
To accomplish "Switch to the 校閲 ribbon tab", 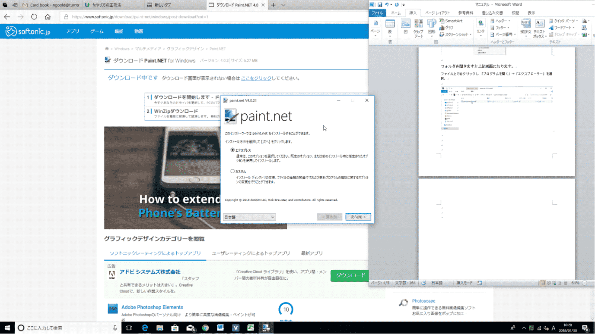I will pos(515,13).
